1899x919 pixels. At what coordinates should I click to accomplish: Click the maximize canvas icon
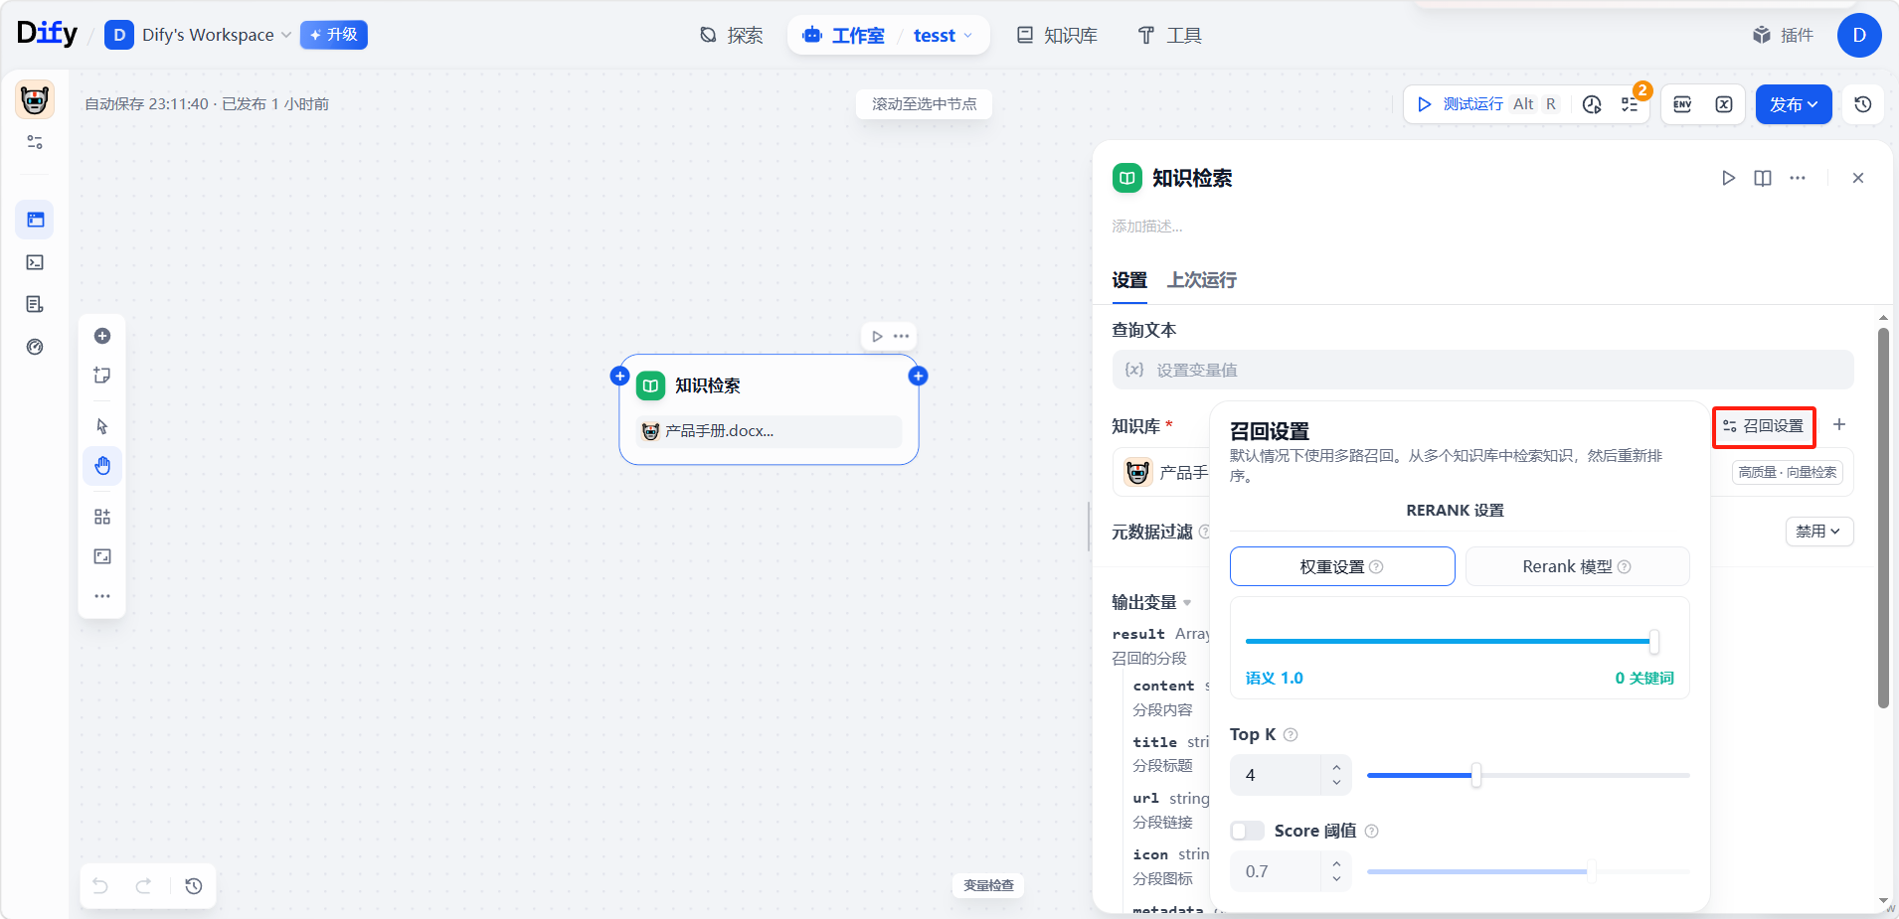[x=102, y=556]
